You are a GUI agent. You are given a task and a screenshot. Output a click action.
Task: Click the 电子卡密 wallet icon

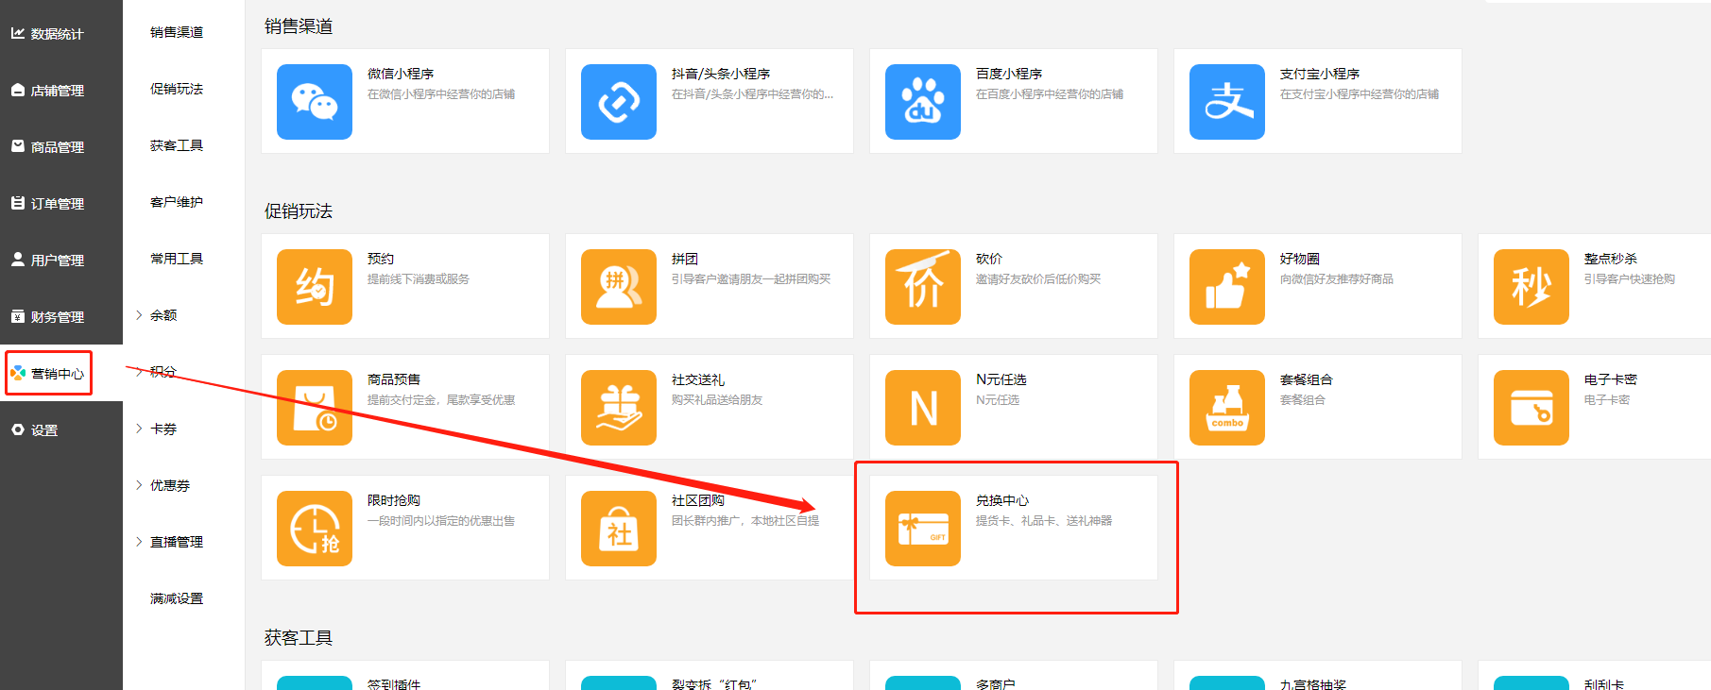pos(1531,408)
